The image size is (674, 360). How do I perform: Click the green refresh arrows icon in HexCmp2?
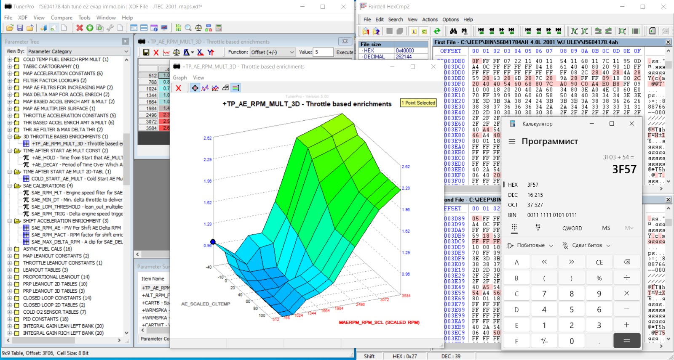[x=437, y=31]
